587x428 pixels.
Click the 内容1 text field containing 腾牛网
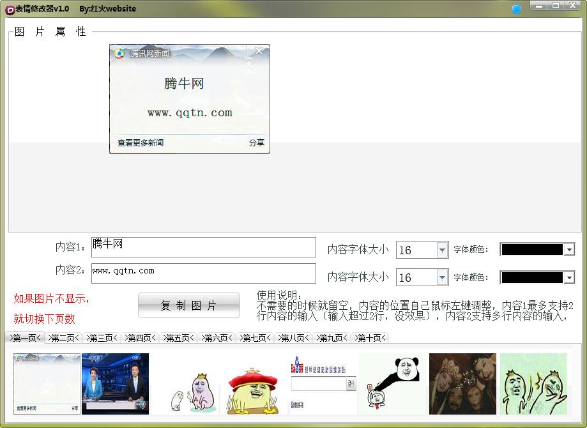tap(203, 247)
